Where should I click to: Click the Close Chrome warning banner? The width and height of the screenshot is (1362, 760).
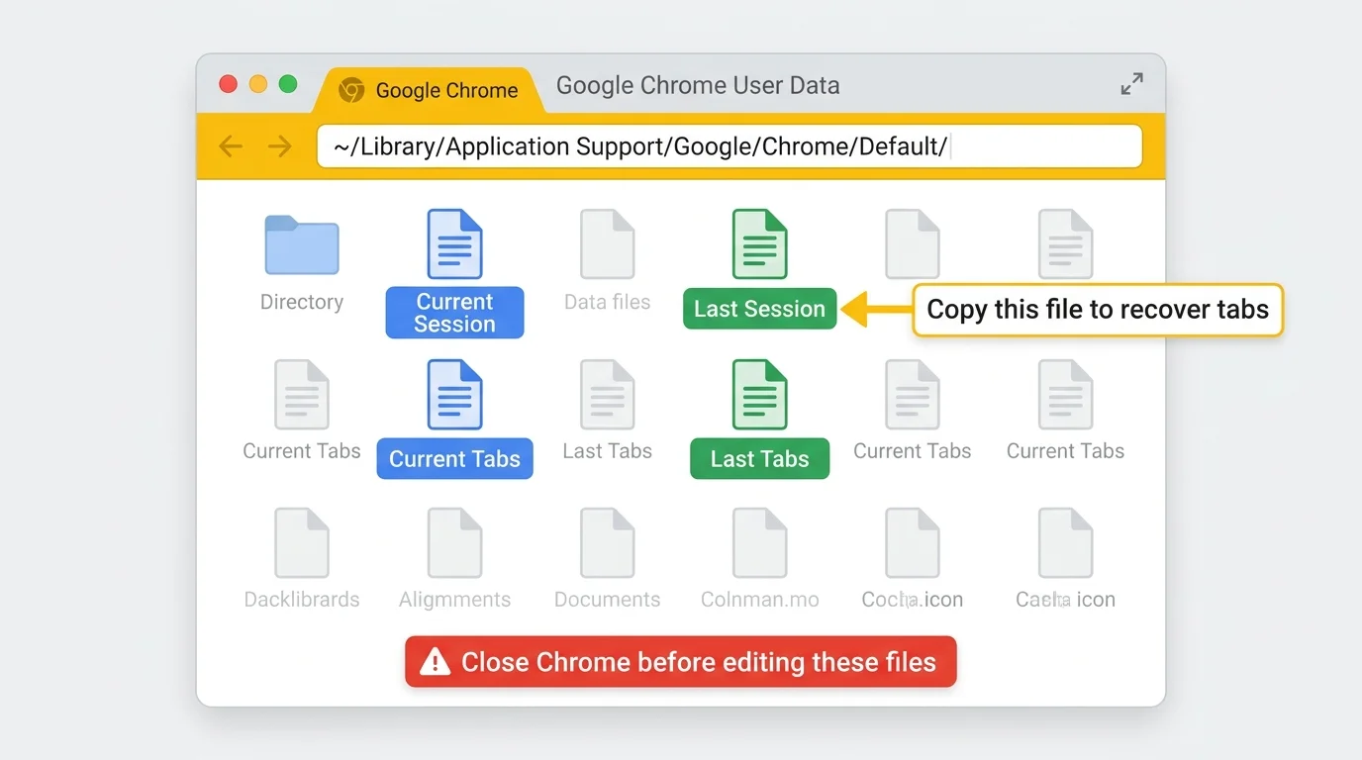pyautogui.click(x=680, y=661)
